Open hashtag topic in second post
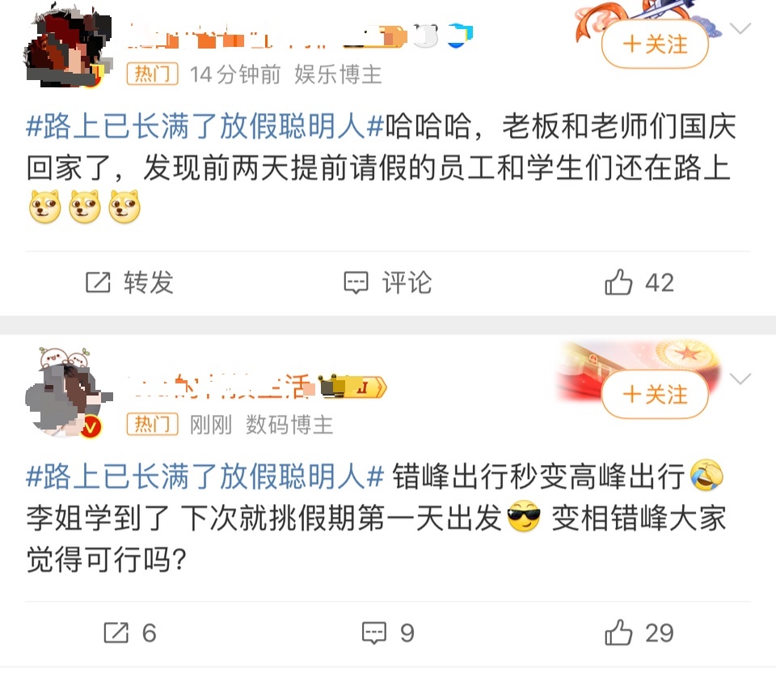The image size is (776, 673). tap(205, 476)
